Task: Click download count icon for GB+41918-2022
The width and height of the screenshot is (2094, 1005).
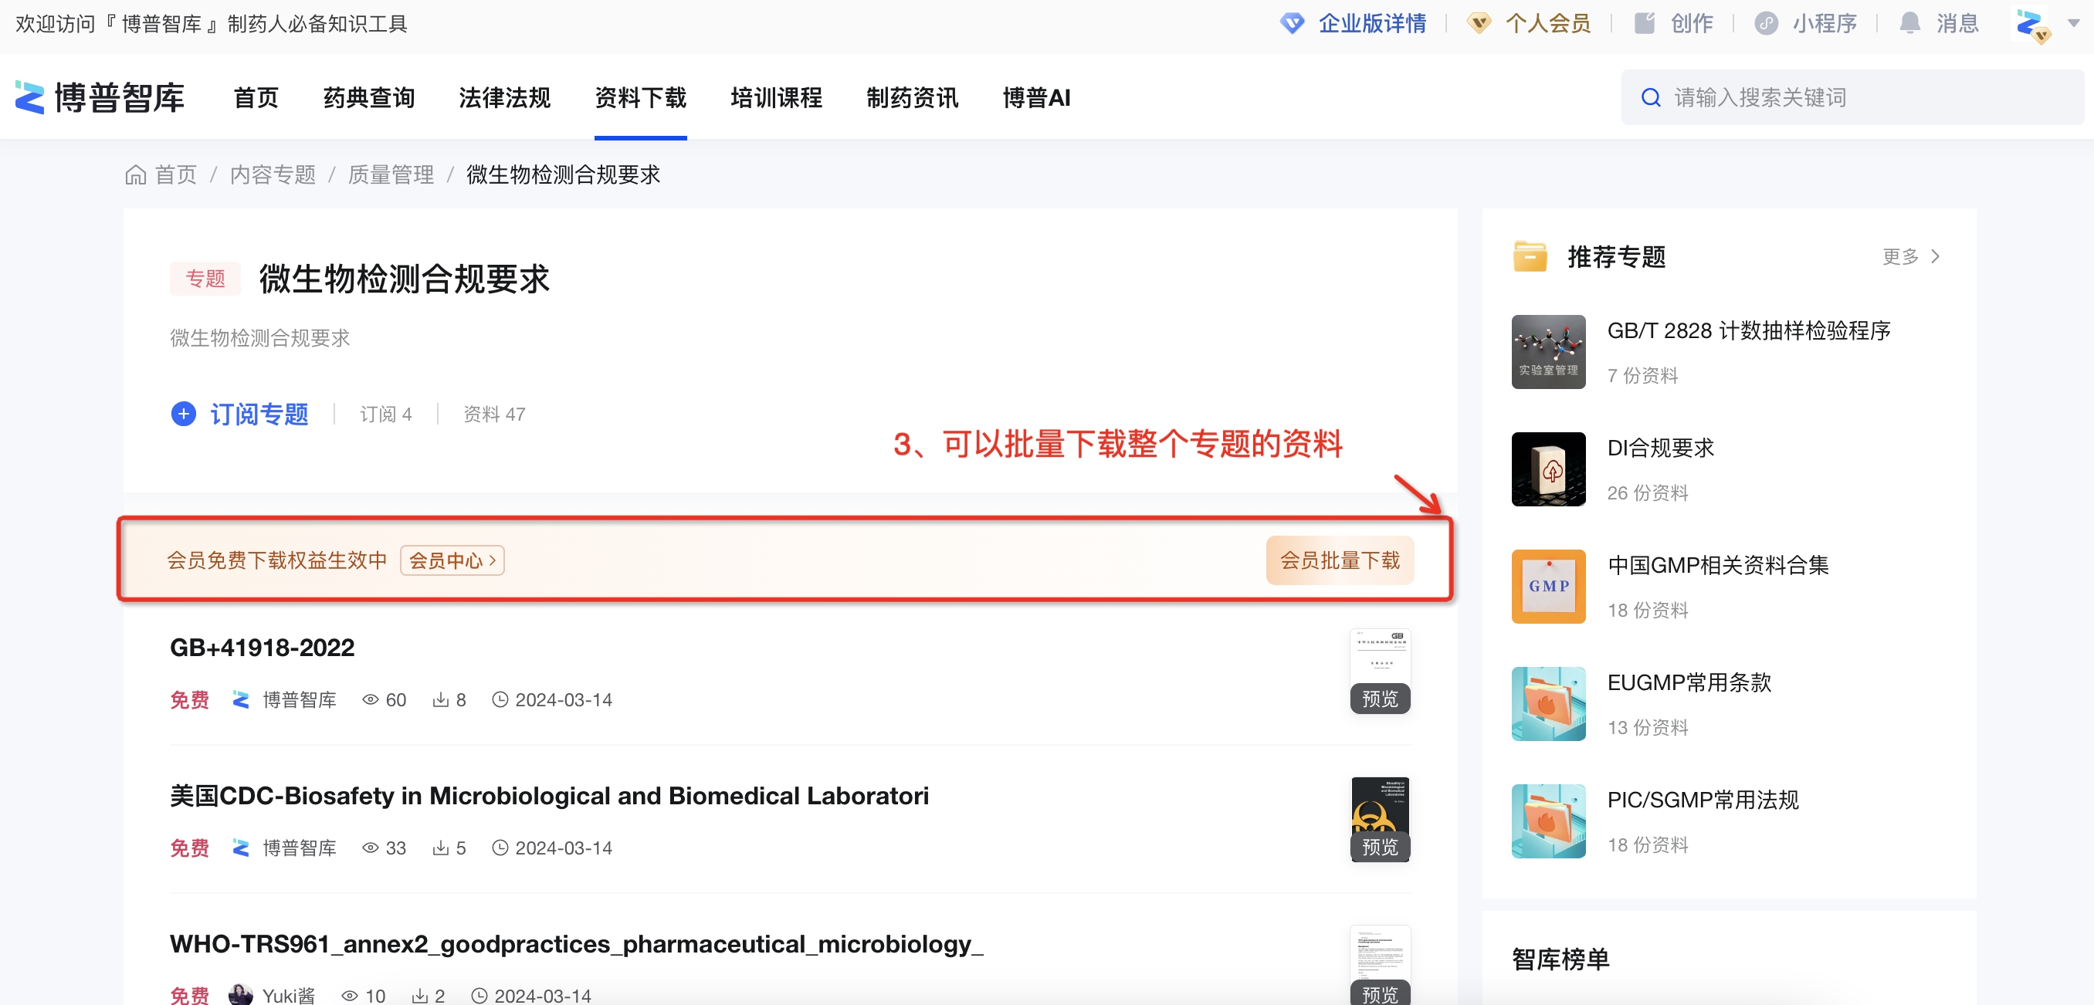Action: [441, 699]
